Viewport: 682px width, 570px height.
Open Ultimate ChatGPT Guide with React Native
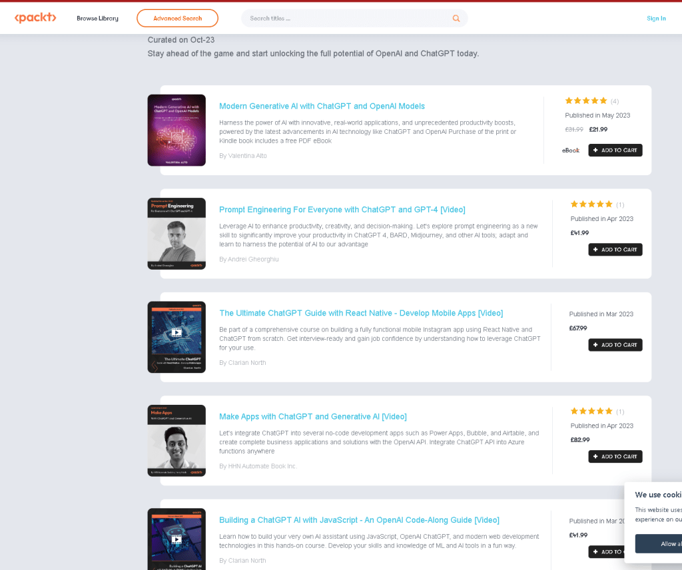[361, 313]
